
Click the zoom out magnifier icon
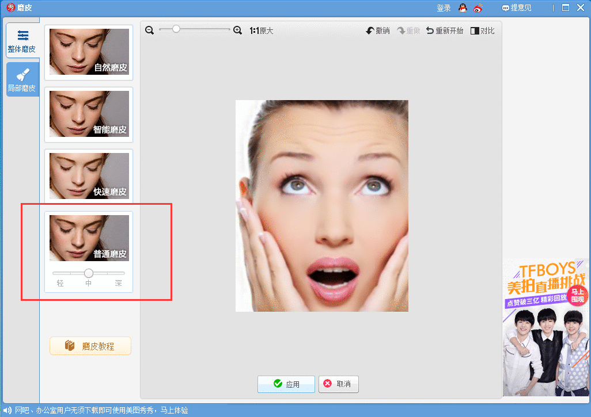pos(149,30)
